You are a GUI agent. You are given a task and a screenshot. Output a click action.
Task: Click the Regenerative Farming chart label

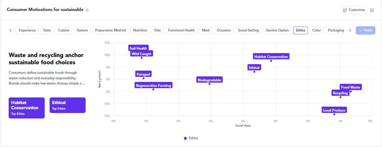click(153, 86)
